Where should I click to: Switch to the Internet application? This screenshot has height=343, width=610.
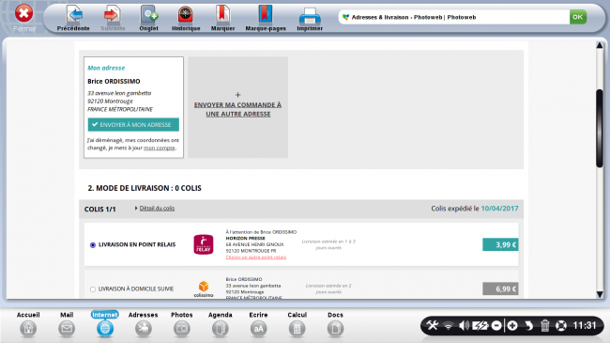coord(105,324)
